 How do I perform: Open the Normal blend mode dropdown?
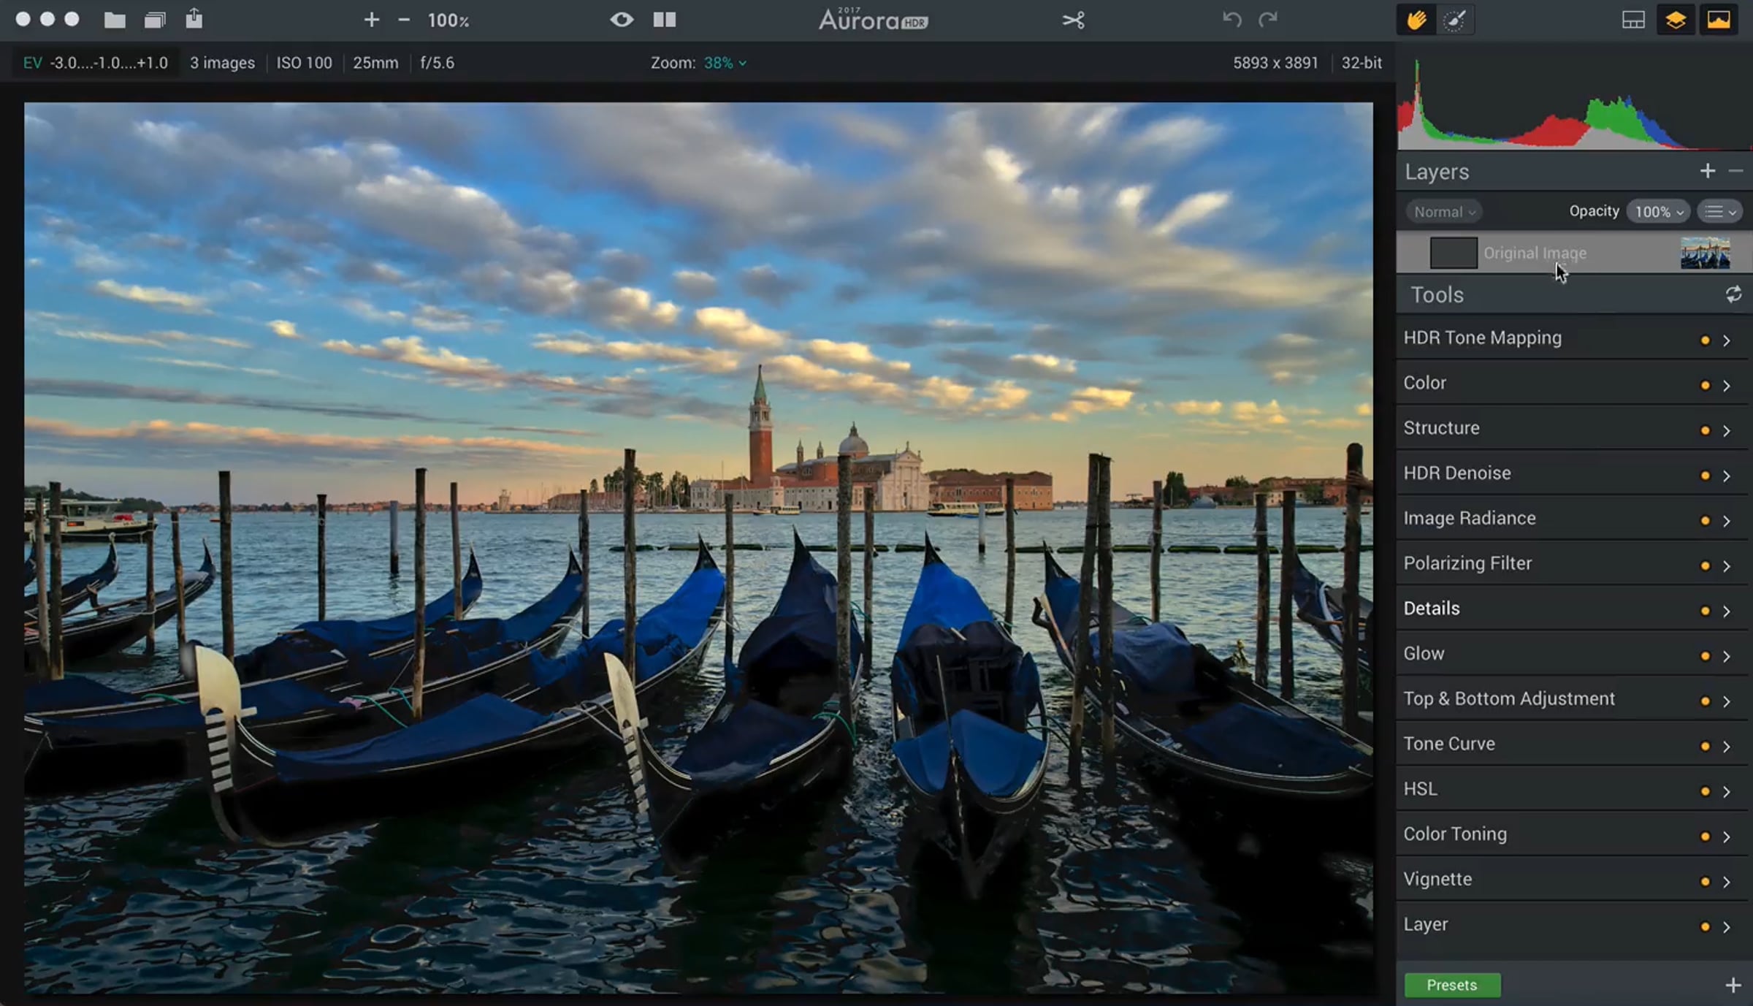[1443, 212]
